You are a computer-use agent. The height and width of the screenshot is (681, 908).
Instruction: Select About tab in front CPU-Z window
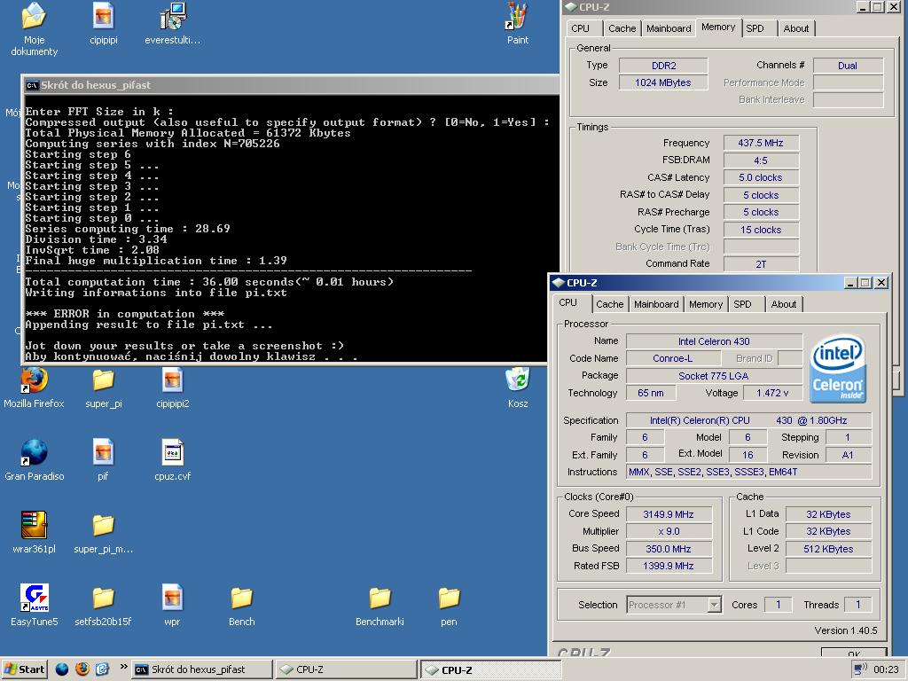coord(784,304)
